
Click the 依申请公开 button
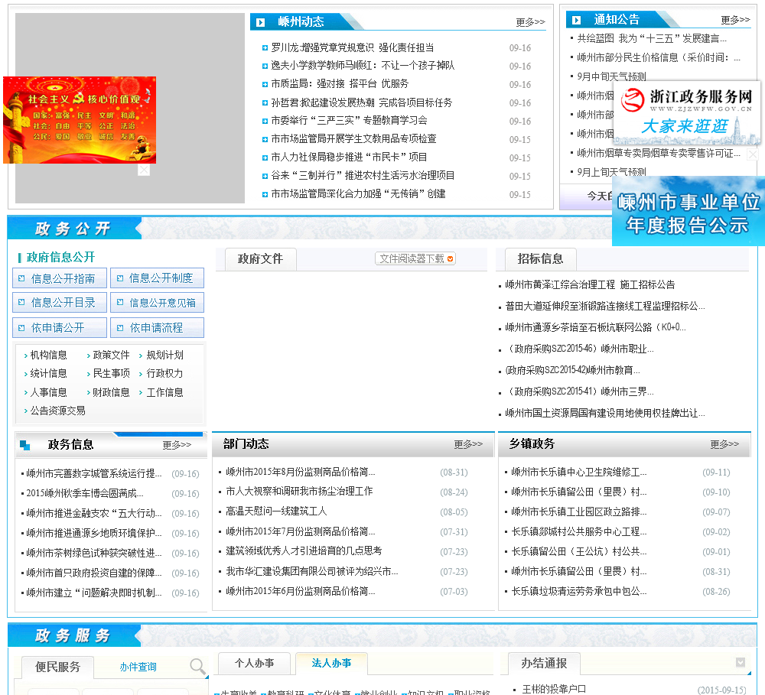click(60, 328)
